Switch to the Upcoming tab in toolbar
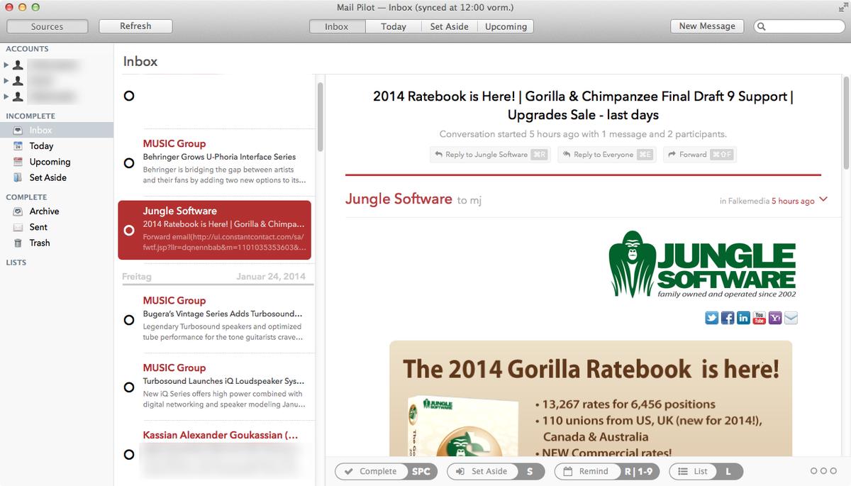 click(506, 26)
